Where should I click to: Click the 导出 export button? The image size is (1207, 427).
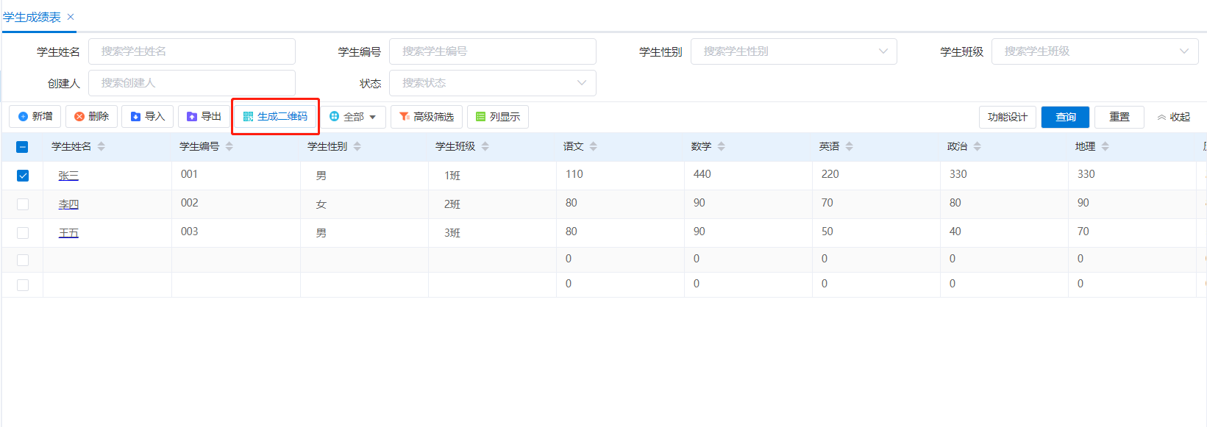[x=204, y=117]
